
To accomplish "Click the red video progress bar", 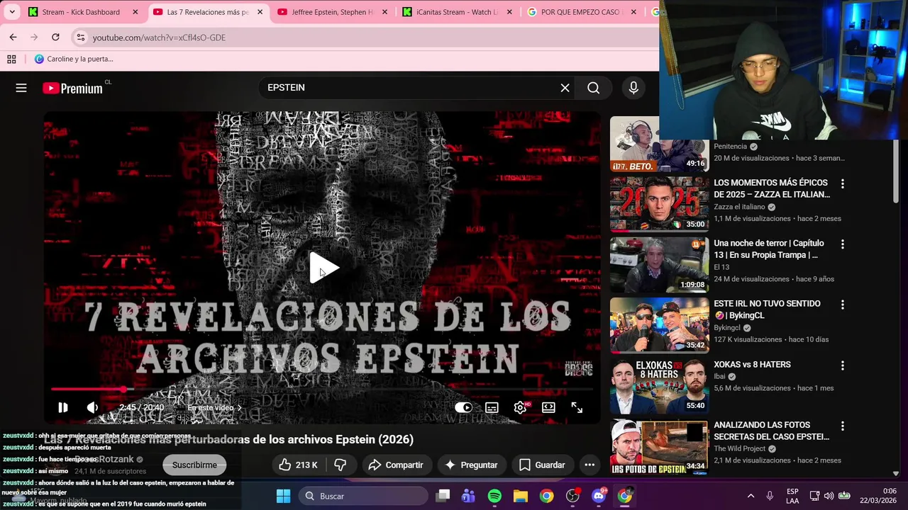I will click(322, 389).
